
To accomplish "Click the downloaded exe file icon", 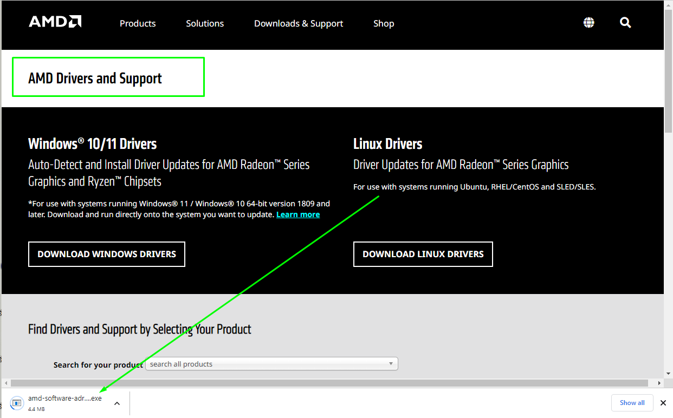I will pos(17,403).
